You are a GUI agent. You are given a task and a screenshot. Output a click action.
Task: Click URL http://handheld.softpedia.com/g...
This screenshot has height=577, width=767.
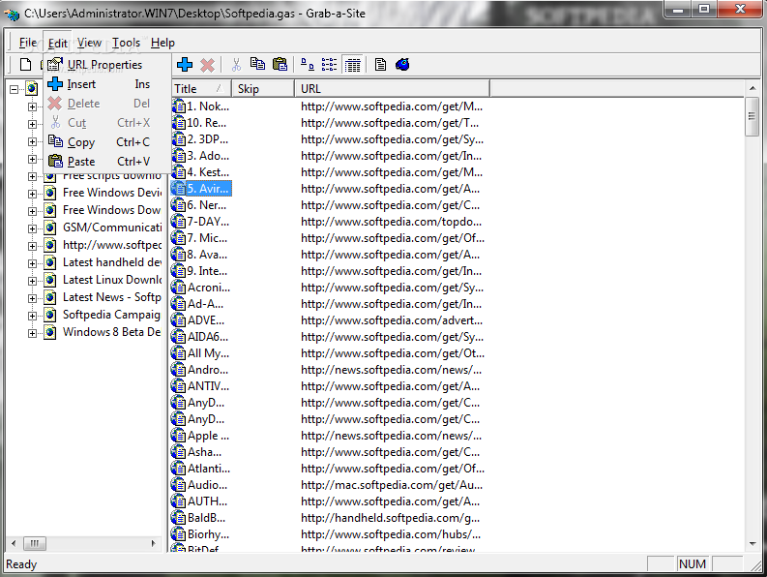pos(391,518)
